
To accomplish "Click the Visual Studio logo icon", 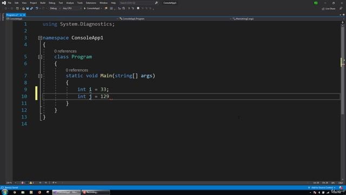I will coord(4,3).
